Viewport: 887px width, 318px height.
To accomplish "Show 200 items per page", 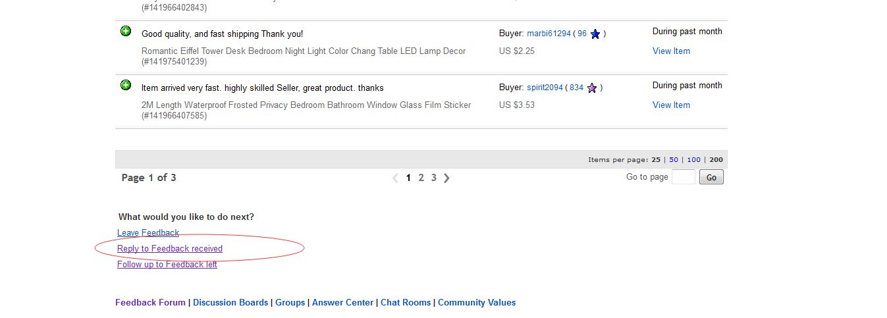I will [716, 159].
